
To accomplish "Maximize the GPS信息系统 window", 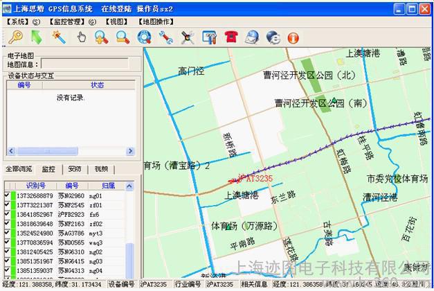I will click(412, 9).
